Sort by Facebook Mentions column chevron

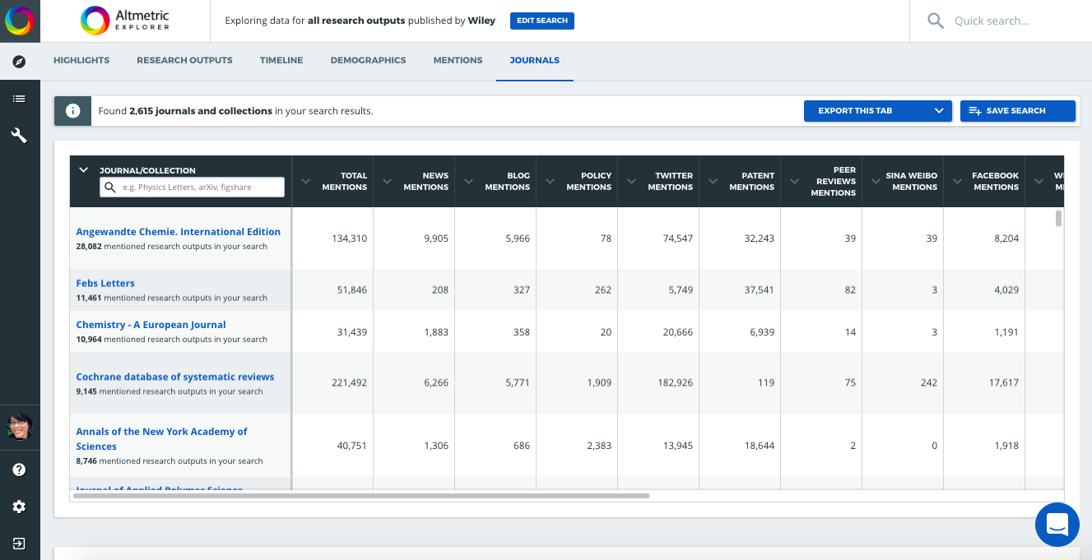(x=958, y=181)
